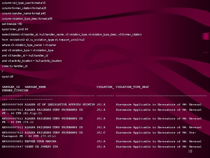
Task: Click the 'USDOT CG JUNEAU STA' handler name
Action: coord(41,147)
